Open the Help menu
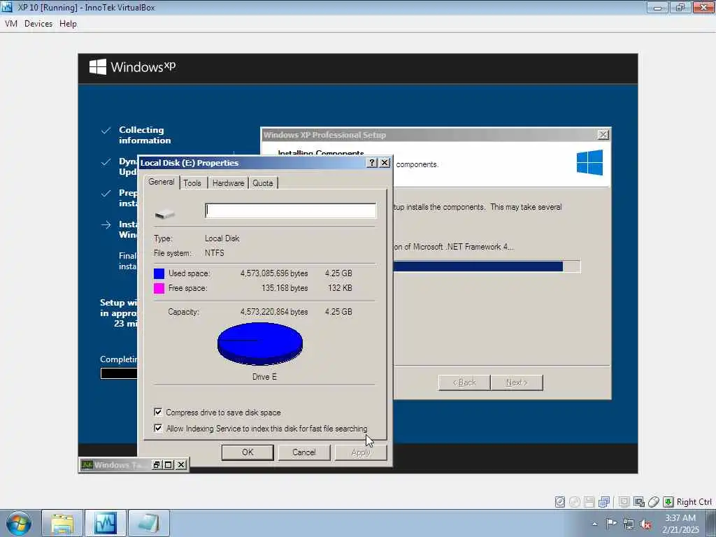 68,24
